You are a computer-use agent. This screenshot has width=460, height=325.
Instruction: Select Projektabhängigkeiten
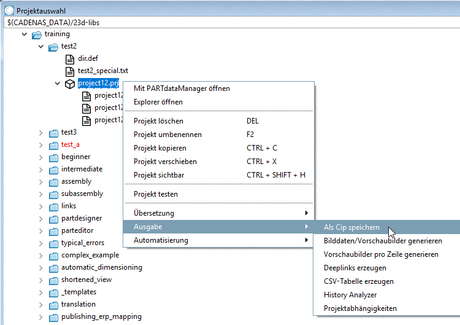pos(387,308)
